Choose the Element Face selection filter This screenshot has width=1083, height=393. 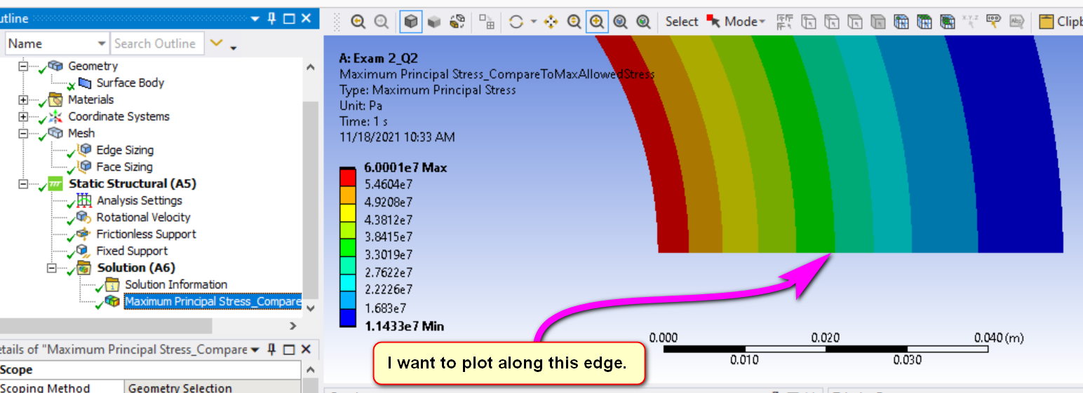pos(924,22)
